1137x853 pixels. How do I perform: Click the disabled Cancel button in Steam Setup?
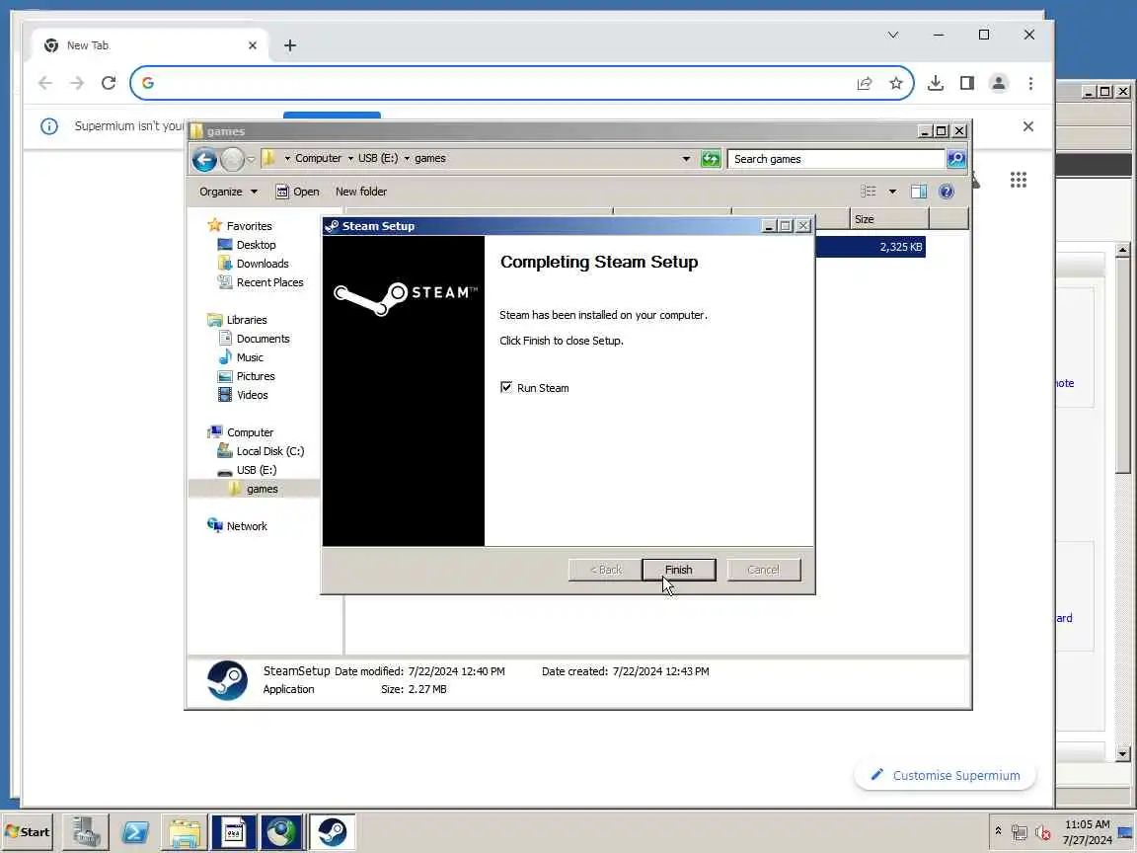click(x=764, y=570)
